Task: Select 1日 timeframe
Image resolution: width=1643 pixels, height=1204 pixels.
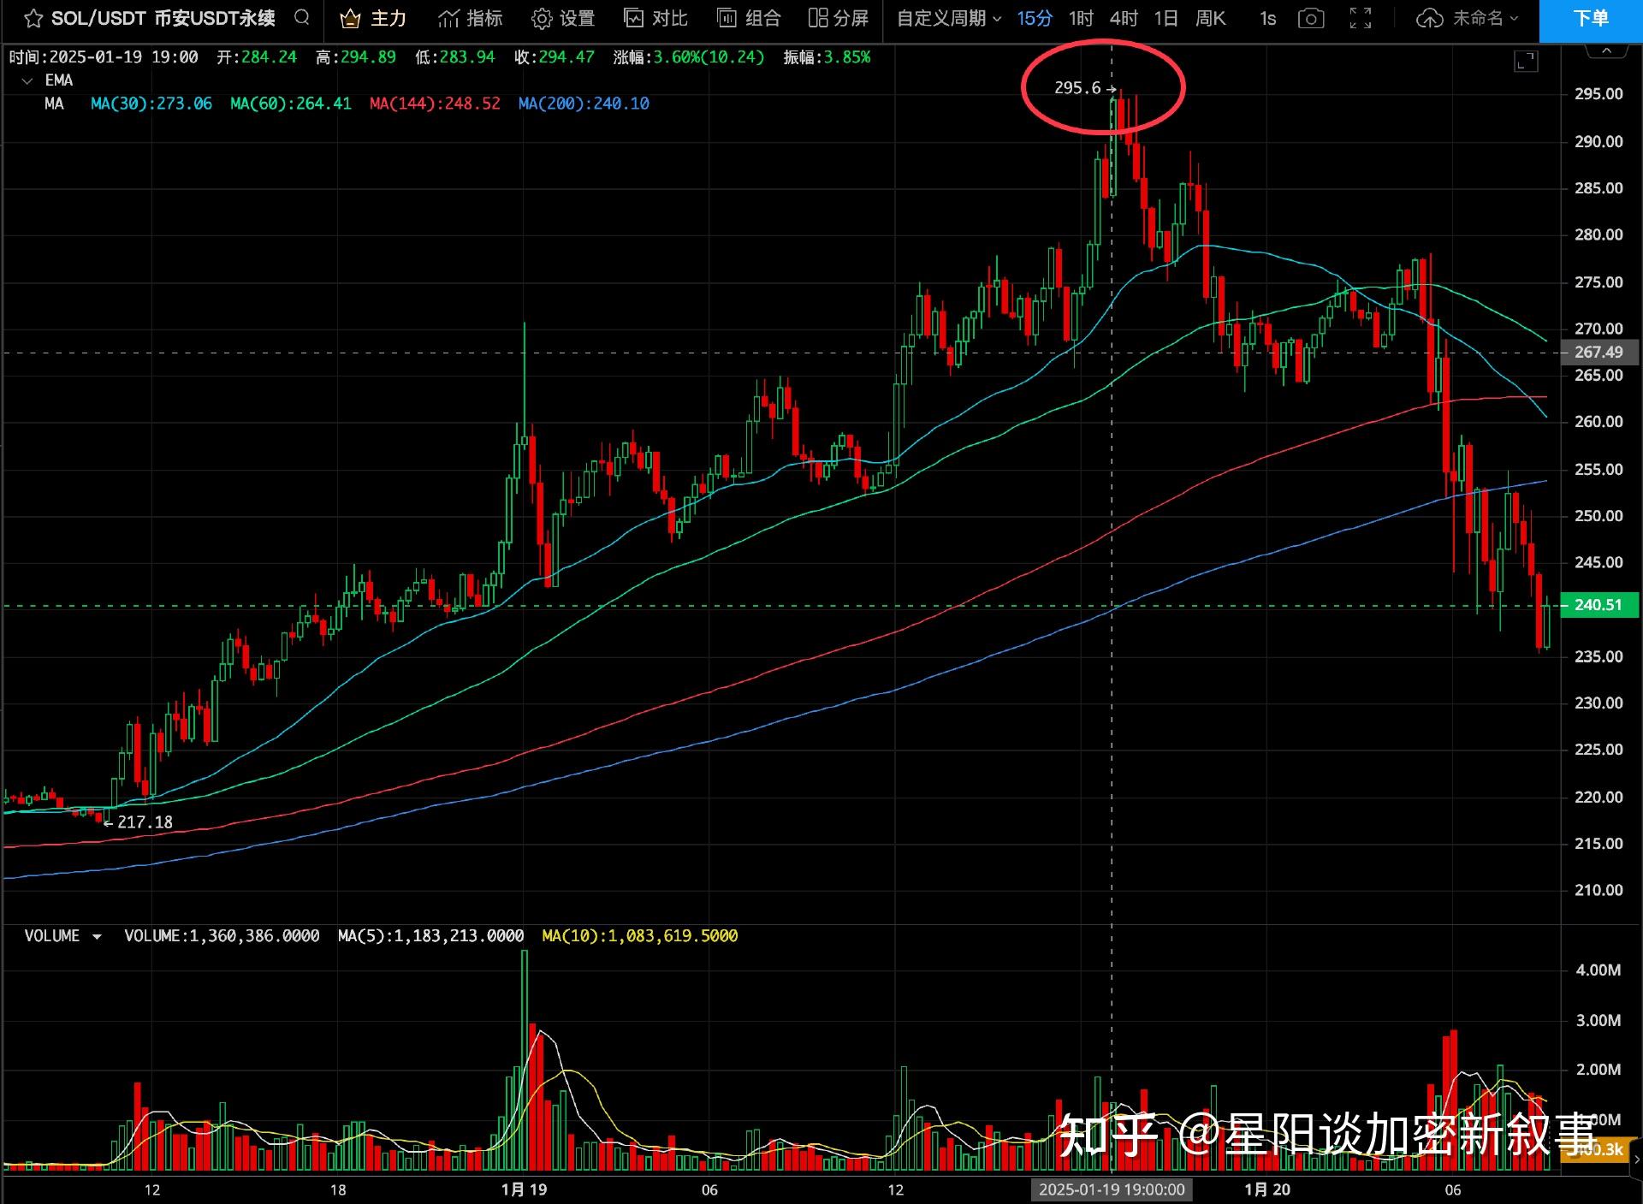Action: pyautogui.click(x=1166, y=18)
